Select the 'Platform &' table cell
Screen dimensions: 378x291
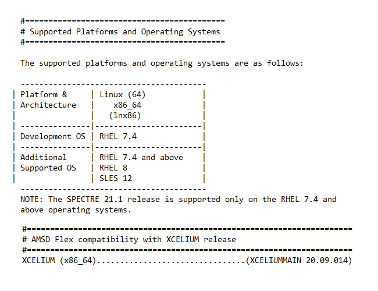point(44,94)
